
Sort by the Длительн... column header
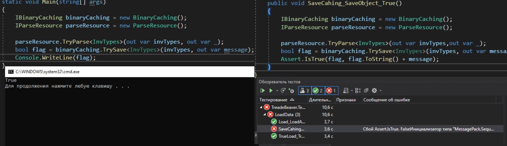click(322, 100)
